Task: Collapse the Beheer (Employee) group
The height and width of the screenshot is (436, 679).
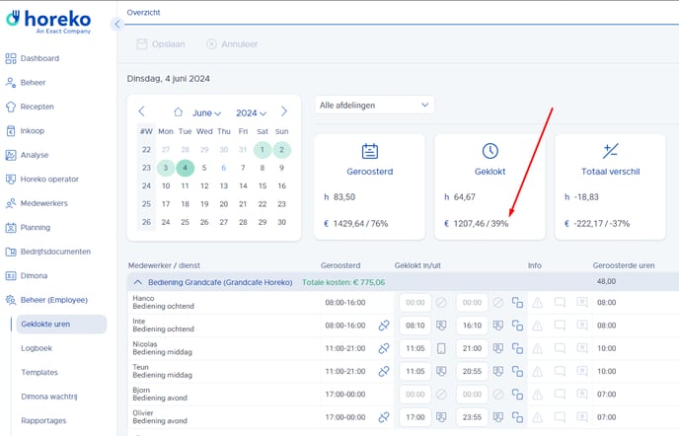Action: [46, 300]
